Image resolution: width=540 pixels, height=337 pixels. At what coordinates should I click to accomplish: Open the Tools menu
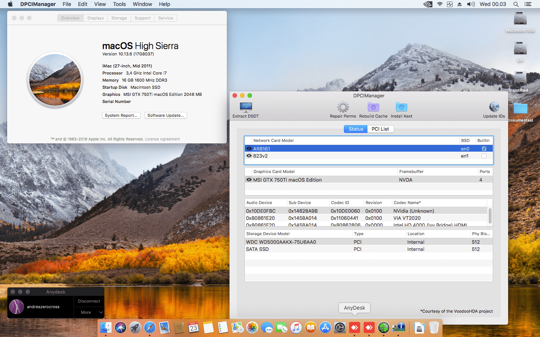click(119, 4)
